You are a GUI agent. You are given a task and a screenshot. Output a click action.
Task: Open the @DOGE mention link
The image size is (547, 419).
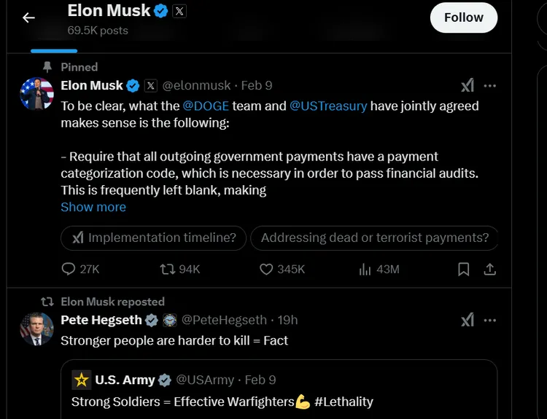(206, 106)
